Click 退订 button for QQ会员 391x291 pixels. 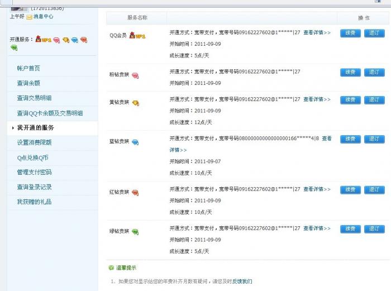(374, 33)
